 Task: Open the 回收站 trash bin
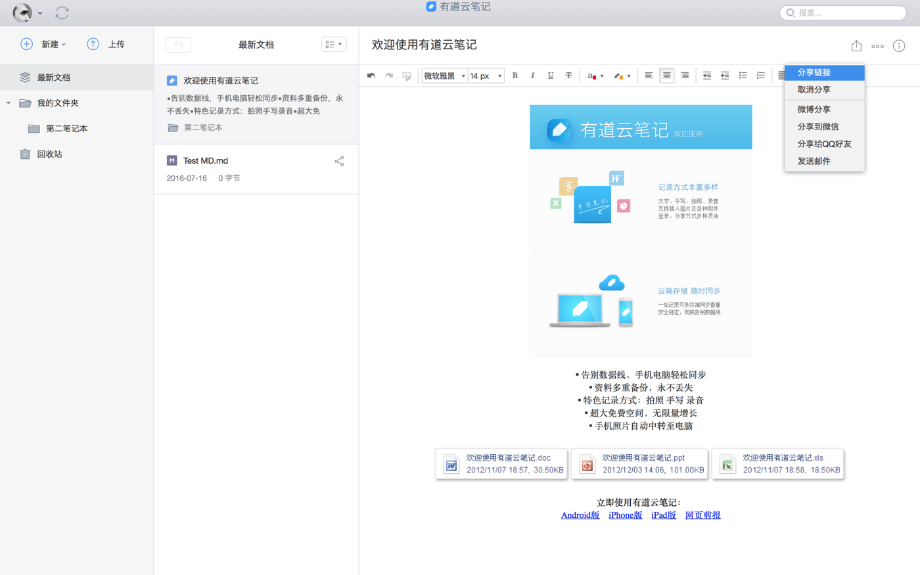77,154
